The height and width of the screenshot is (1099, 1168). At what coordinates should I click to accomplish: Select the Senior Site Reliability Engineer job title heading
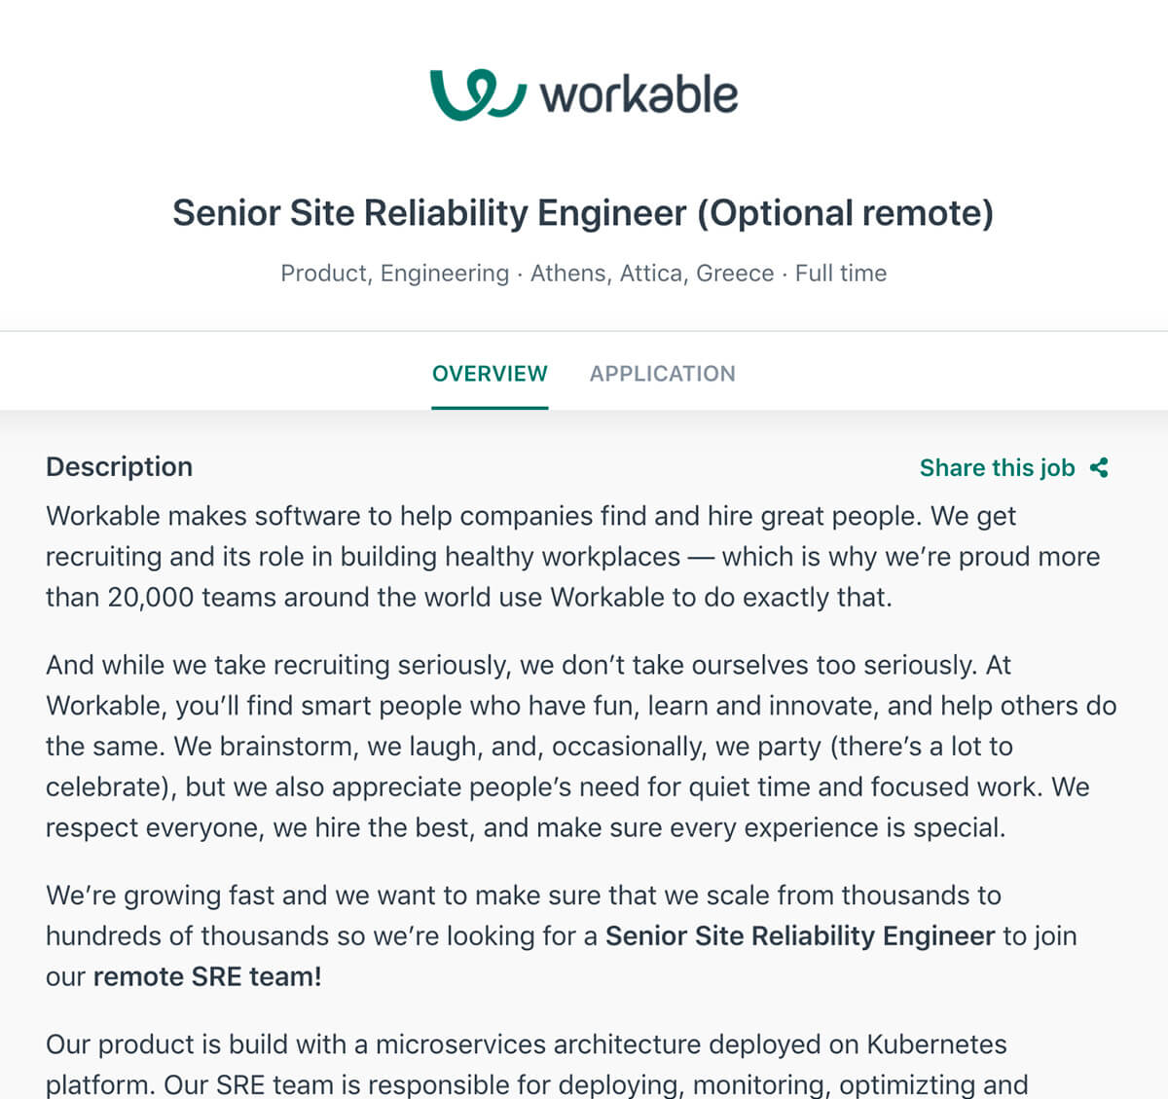click(x=583, y=213)
